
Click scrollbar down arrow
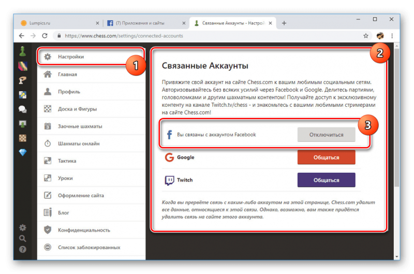396,256
